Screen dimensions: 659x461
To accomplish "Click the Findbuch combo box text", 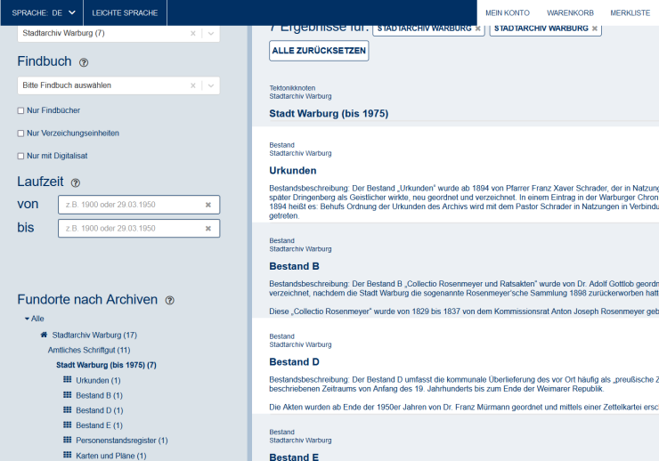I will [67, 85].
